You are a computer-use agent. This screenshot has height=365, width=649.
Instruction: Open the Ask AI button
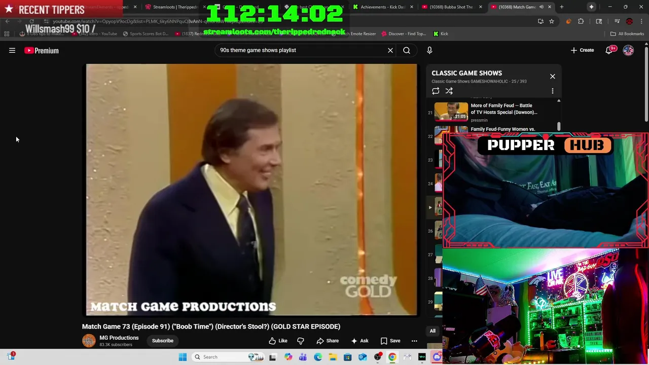(359, 341)
